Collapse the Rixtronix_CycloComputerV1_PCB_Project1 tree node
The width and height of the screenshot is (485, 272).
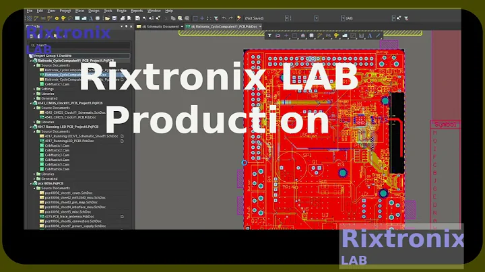tap(31, 61)
